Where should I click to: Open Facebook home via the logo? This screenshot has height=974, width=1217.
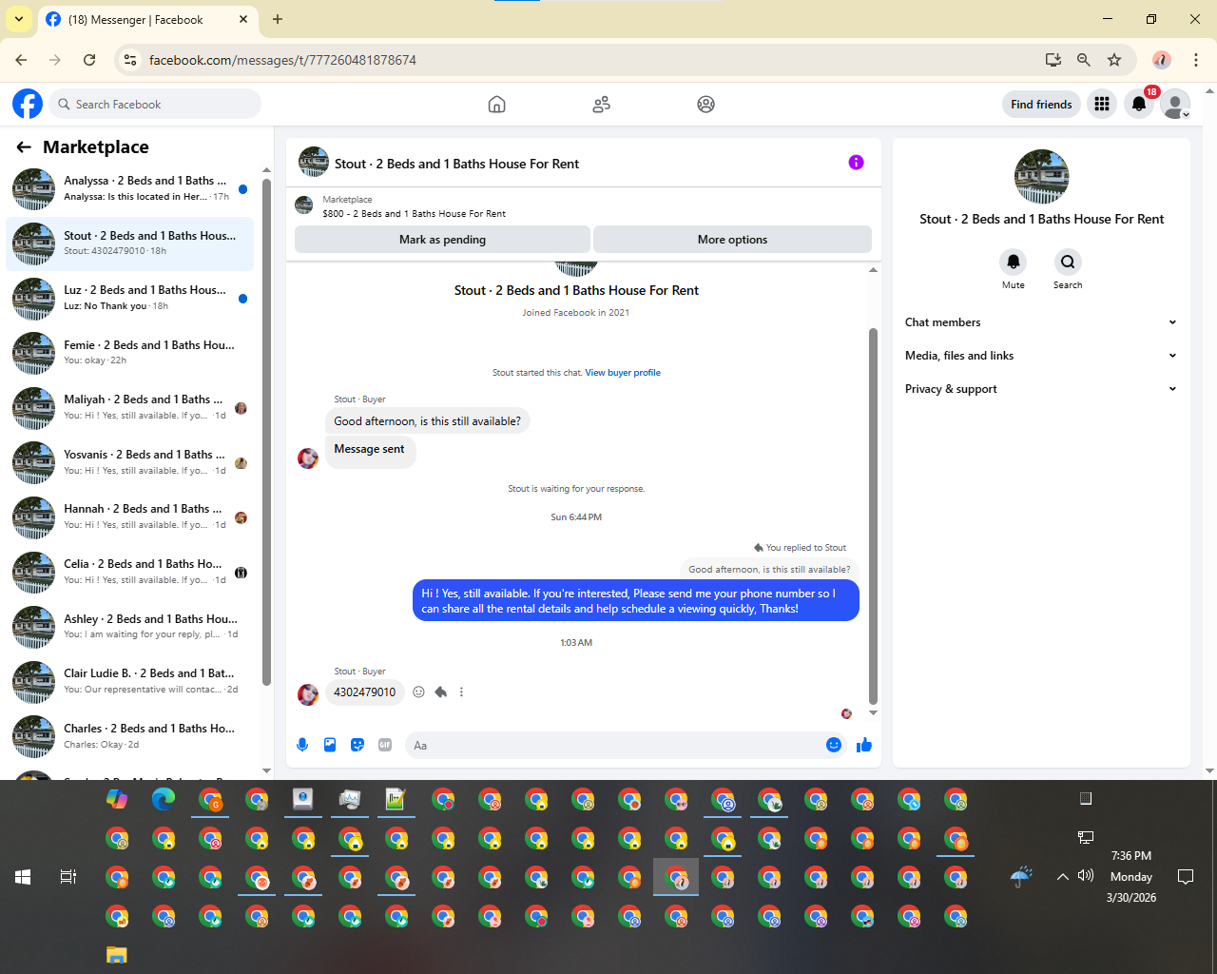coord(28,104)
